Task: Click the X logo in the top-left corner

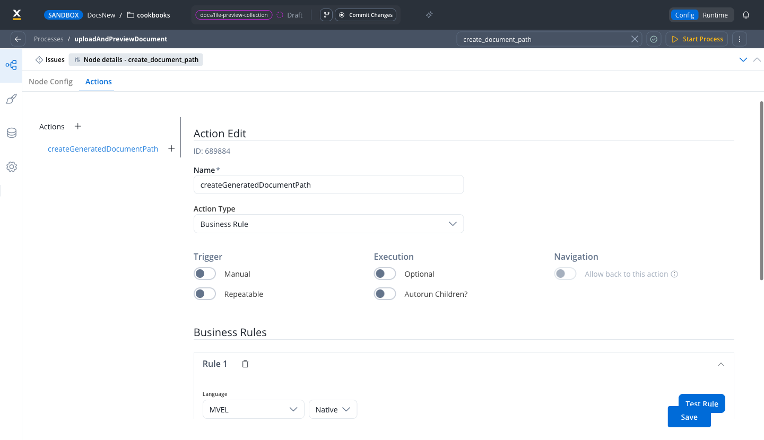Action: [x=16, y=15]
